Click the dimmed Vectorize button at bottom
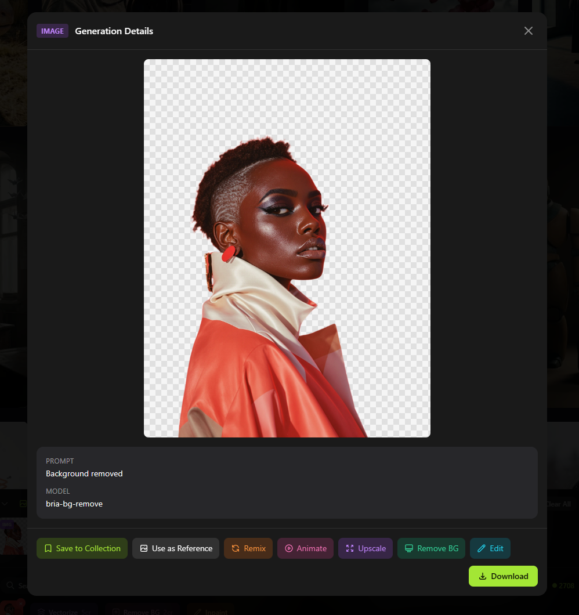 coord(57,610)
